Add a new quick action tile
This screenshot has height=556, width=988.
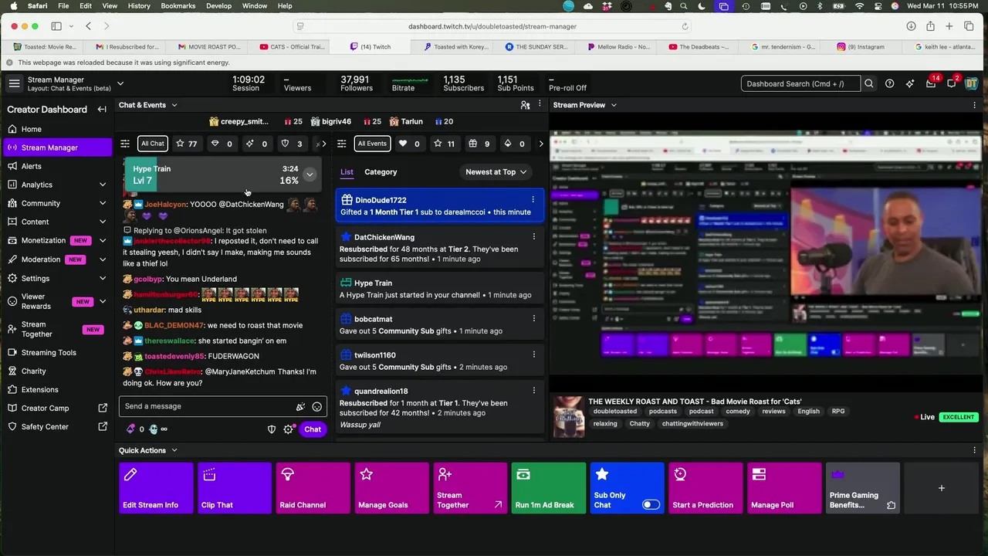tap(941, 488)
